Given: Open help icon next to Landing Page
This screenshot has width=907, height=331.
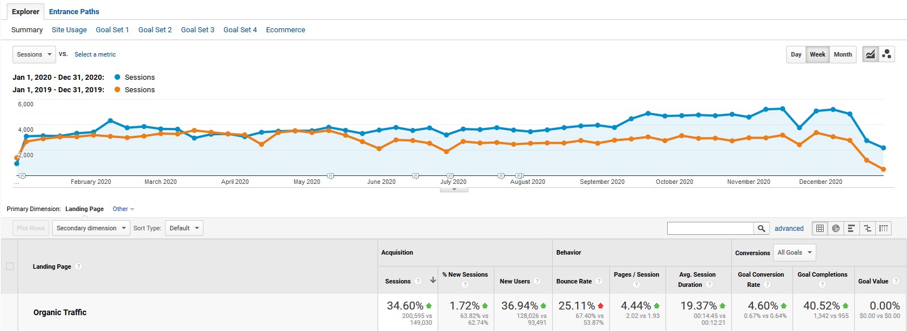Looking at the screenshot, I should (79, 266).
